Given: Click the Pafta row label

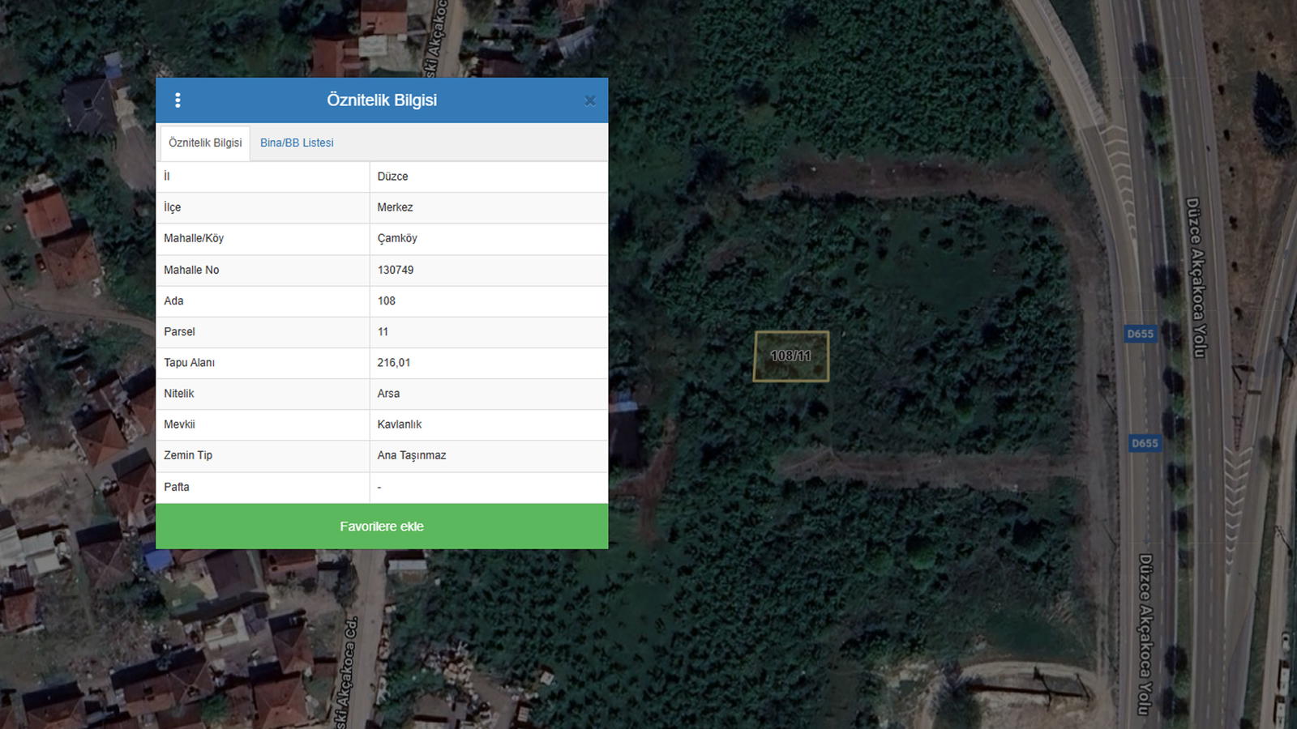Looking at the screenshot, I should (x=177, y=487).
